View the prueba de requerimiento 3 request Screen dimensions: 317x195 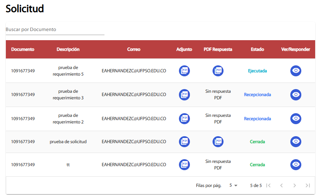296,95
